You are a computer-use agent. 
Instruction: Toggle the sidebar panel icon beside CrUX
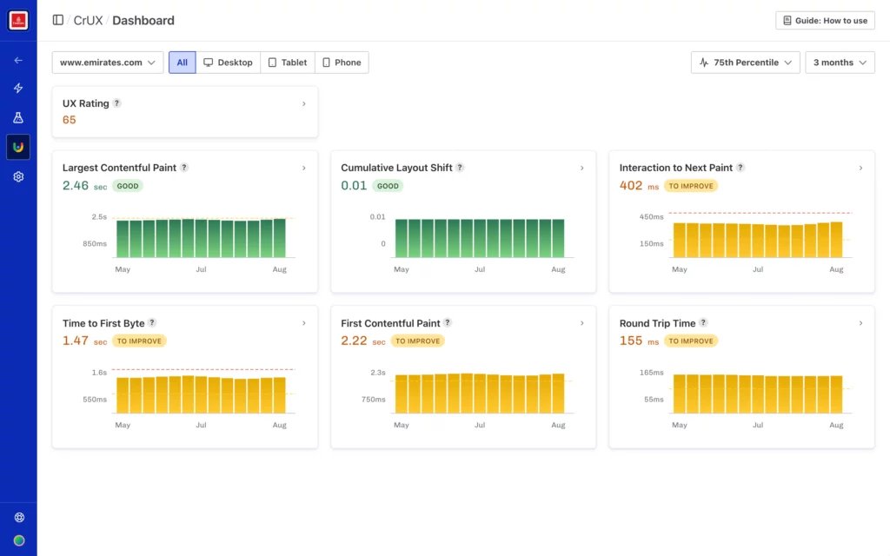pos(58,21)
